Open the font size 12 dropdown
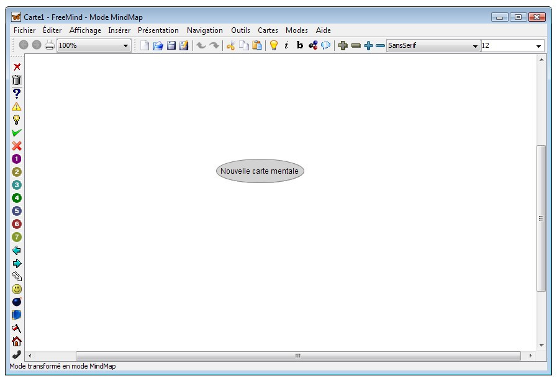Image resolution: width=557 pixels, height=381 pixels. [x=538, y=45]
